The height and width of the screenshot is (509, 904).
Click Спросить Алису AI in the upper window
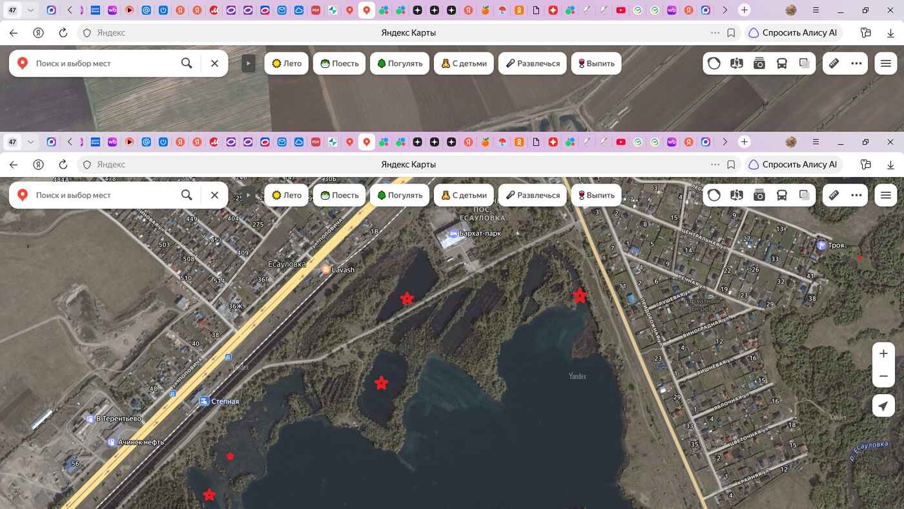[793, 33]
